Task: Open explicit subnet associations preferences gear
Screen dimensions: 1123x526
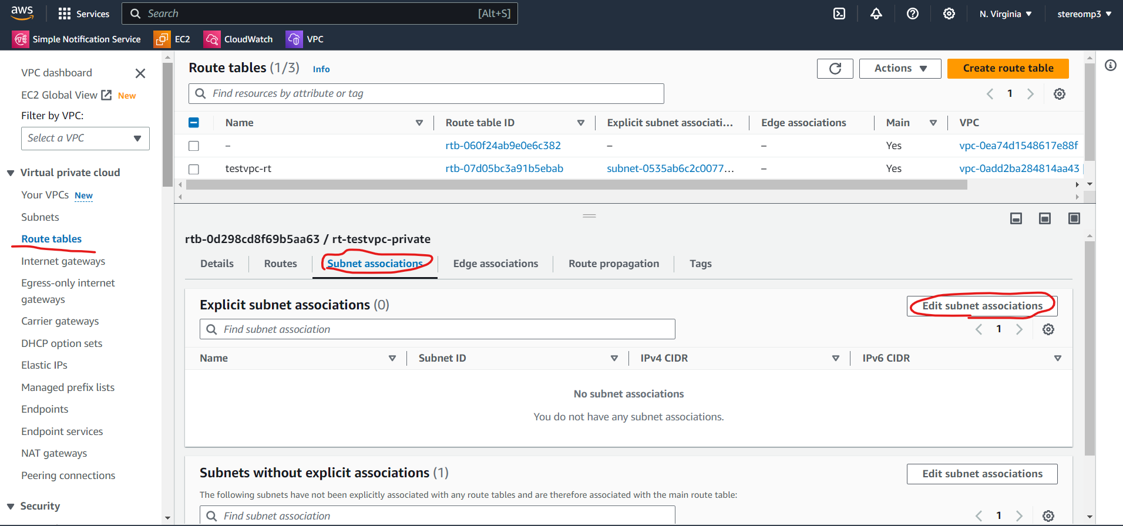Action: [x=1048, y=329]
